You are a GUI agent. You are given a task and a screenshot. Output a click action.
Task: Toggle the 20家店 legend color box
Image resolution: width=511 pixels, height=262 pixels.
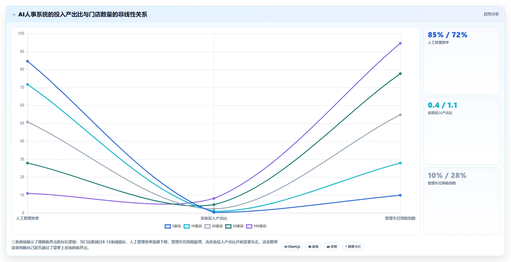pyautogui.click(x=207, y=226)
